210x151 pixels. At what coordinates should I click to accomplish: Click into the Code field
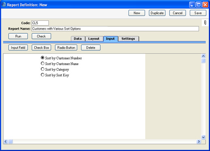pyautogui.click(x=40, y=23)
